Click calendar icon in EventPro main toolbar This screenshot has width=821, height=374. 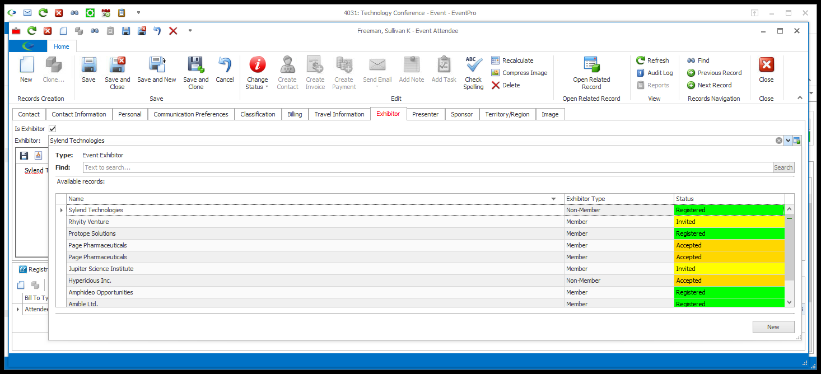pyautogui.click(x=106, y=12)
